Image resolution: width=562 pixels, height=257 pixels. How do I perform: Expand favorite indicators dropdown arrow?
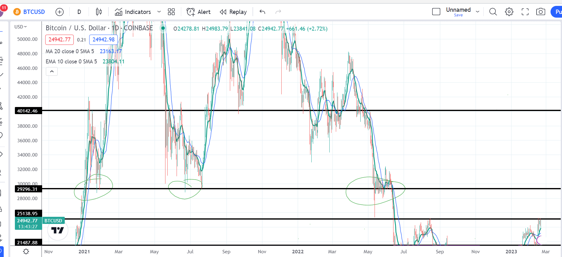coord(159,12)
